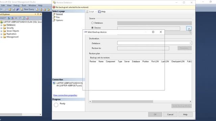This screenshot has height=121, width=216.
Task: Click the Help button at dialog bottom
Action: [185, 114]
